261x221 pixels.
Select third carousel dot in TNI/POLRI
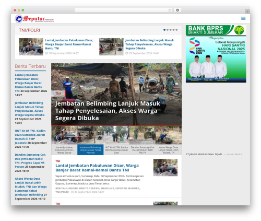[171, 30]
